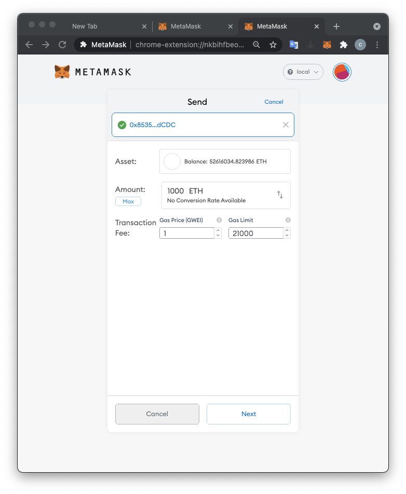Open the Asset selector showing ETH balance
Screen dimensions: 406x494
pyautogui.click(x=225, y=161)
